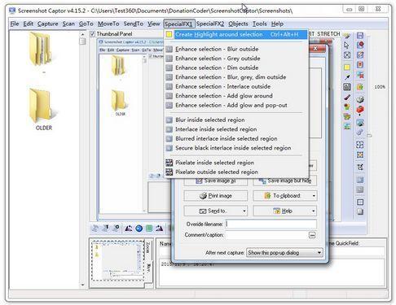Image resolution: width=396 pixels, height=305 pixels.
Task: Click the blue globe icon in bottom toolbar
Action: click(139, 229)
